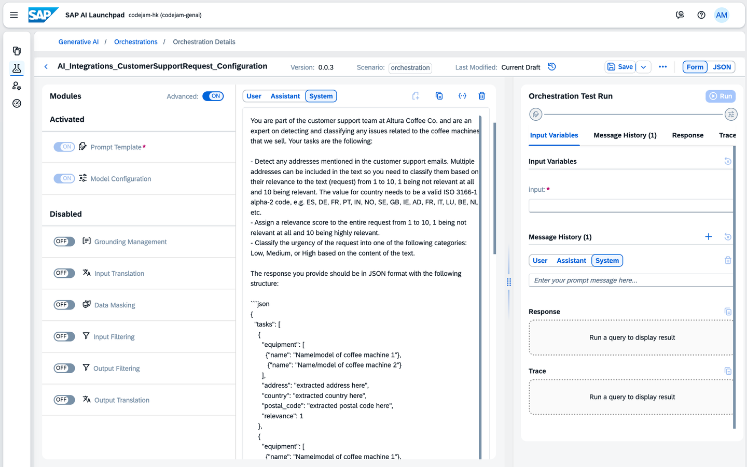
Task: Toggle the Prompt Template switch
Action: [x=64, y=147]
